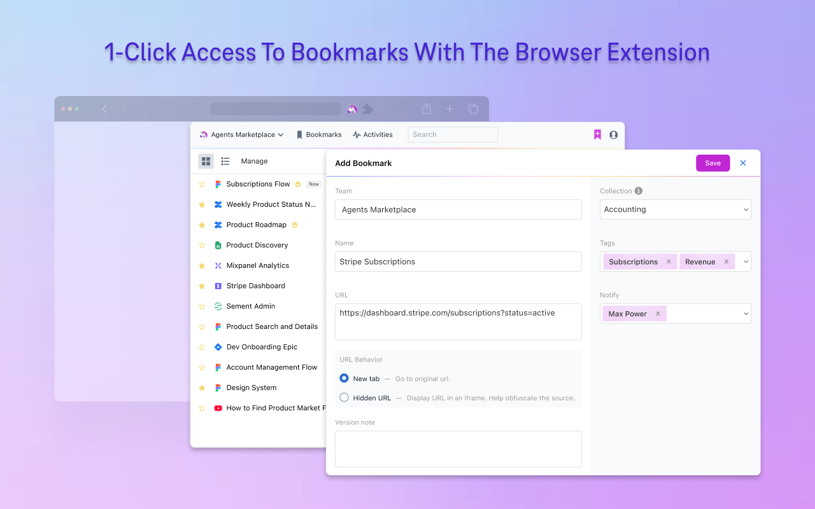Open the Sement Admin bookmark

251,306
